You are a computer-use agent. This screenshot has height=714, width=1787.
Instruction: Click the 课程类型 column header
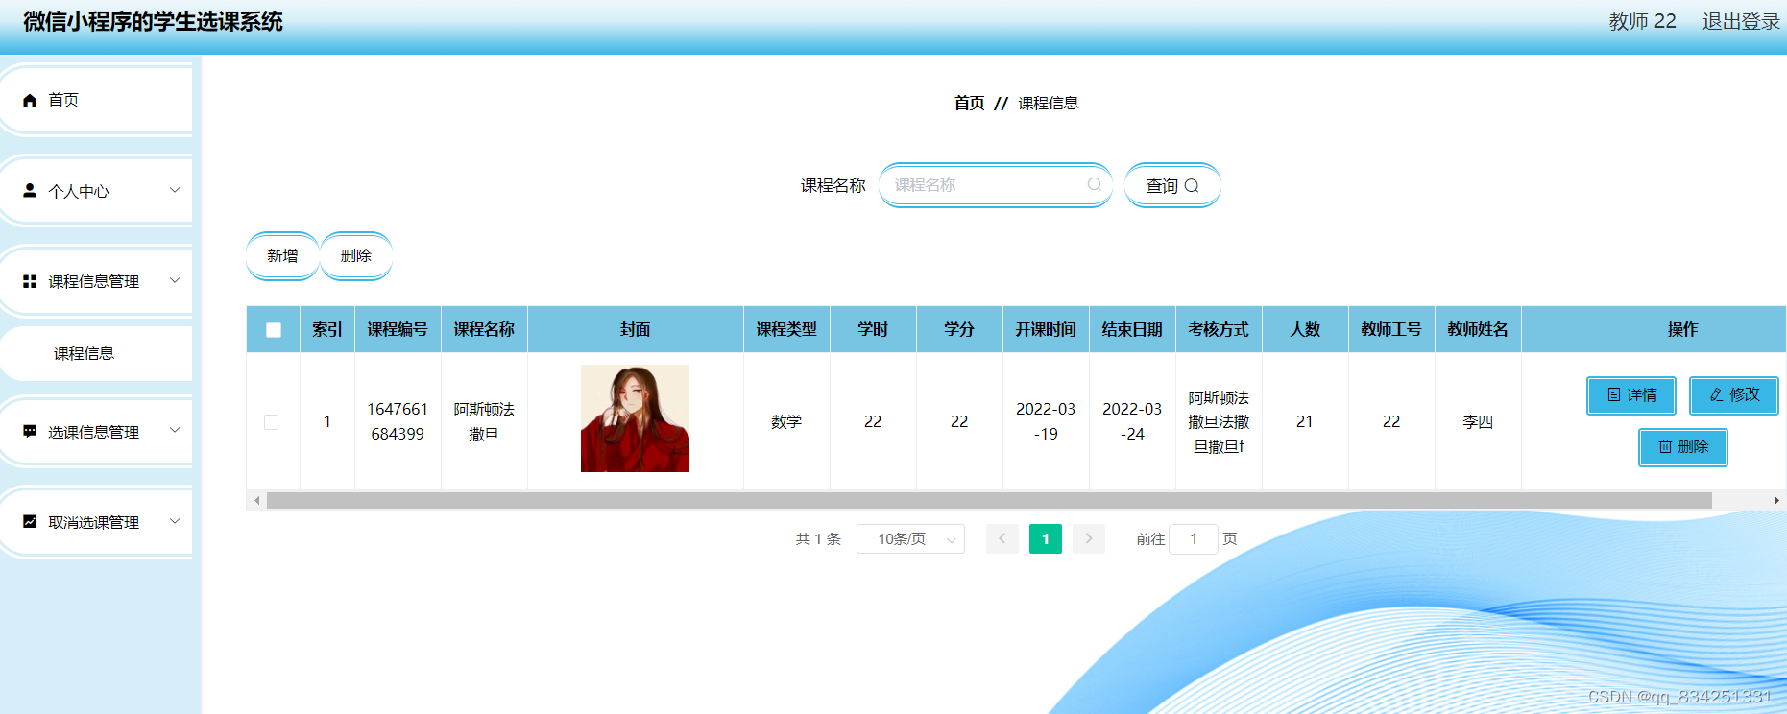[x=786, y=329]
